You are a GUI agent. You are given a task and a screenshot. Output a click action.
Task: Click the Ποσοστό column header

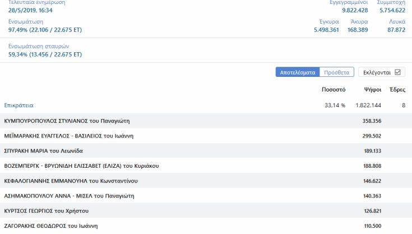333,90
